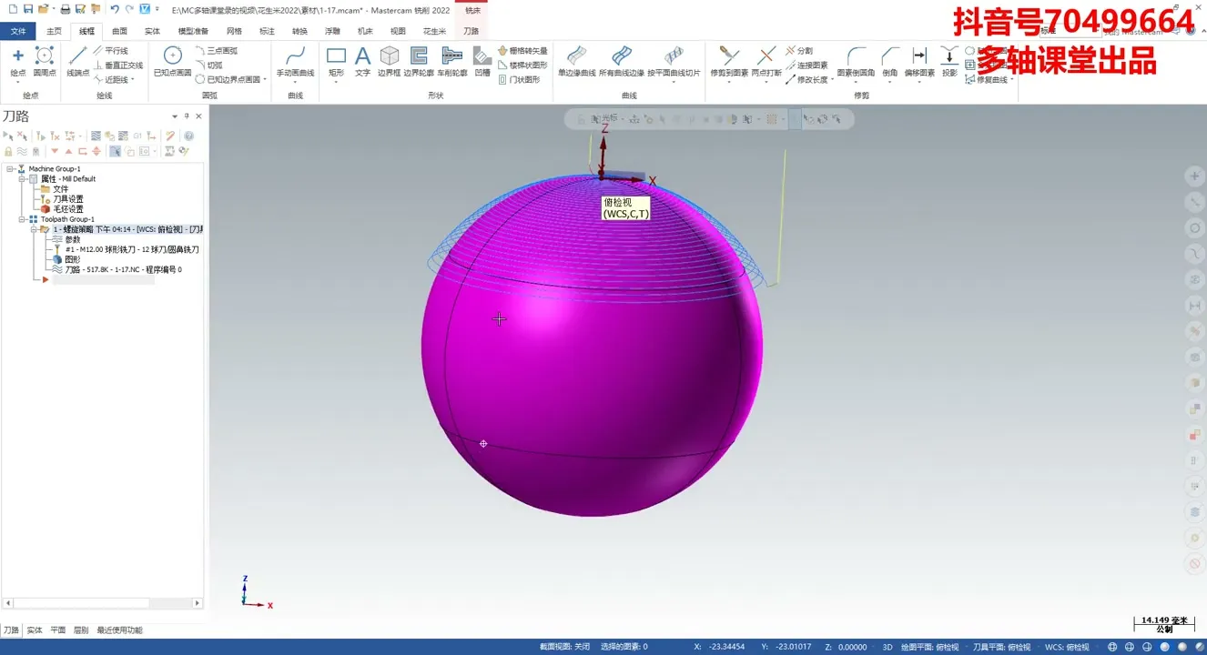Open the 文件 file menu
The image size is (1207, 655).
click(18, 31)
